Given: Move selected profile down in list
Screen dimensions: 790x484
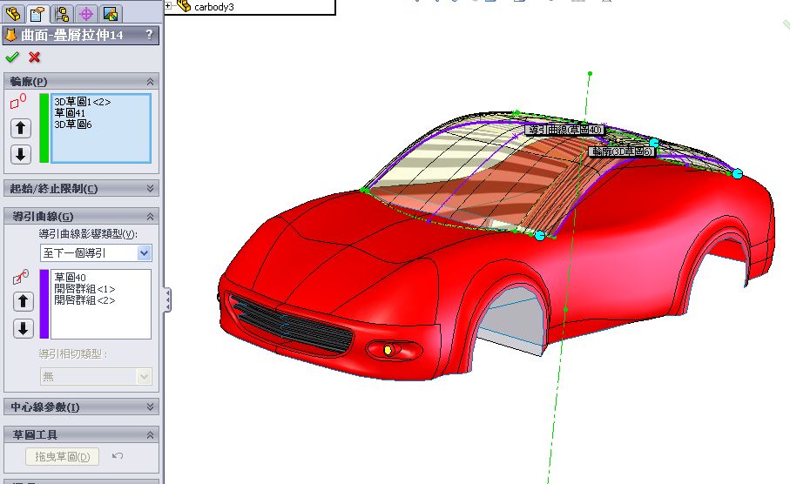Looking at the screenshot, I should point(21,154).
